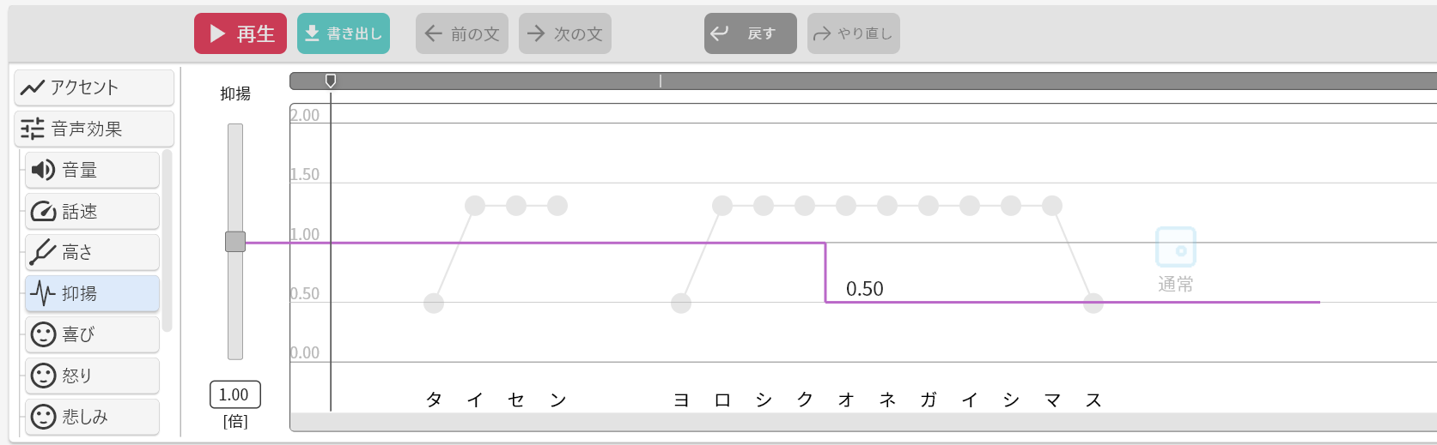Click the 書き出し export button
This screenshot has width=1437, height=445.
[x=344, y=33]
